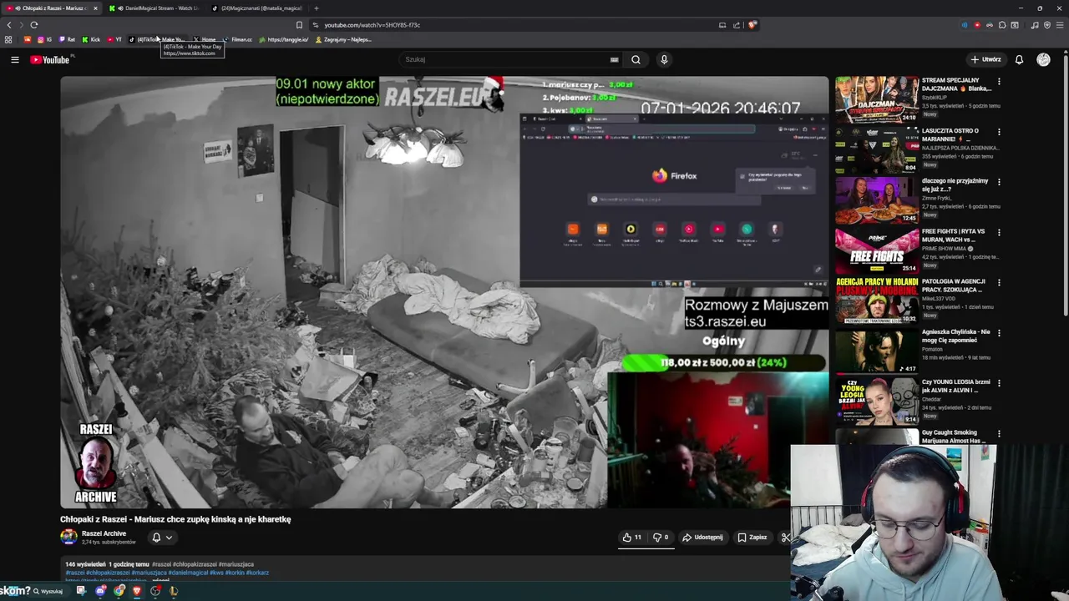
Task: Open subscription notification bell dropdown
Action: point(162,538)
